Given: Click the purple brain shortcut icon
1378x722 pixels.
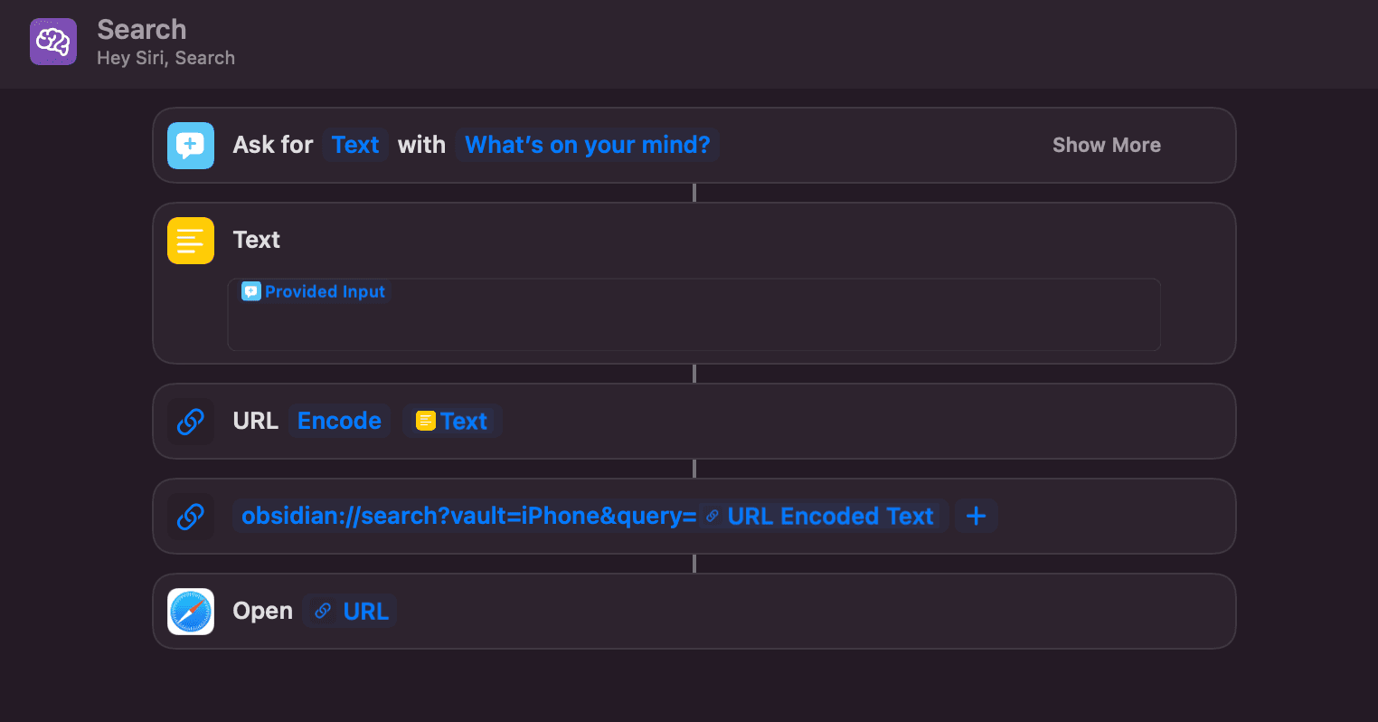Looking at the screenshot, I should (x=53, y=42).
